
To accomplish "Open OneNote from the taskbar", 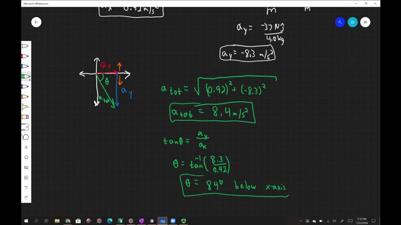I will (141, 221).
